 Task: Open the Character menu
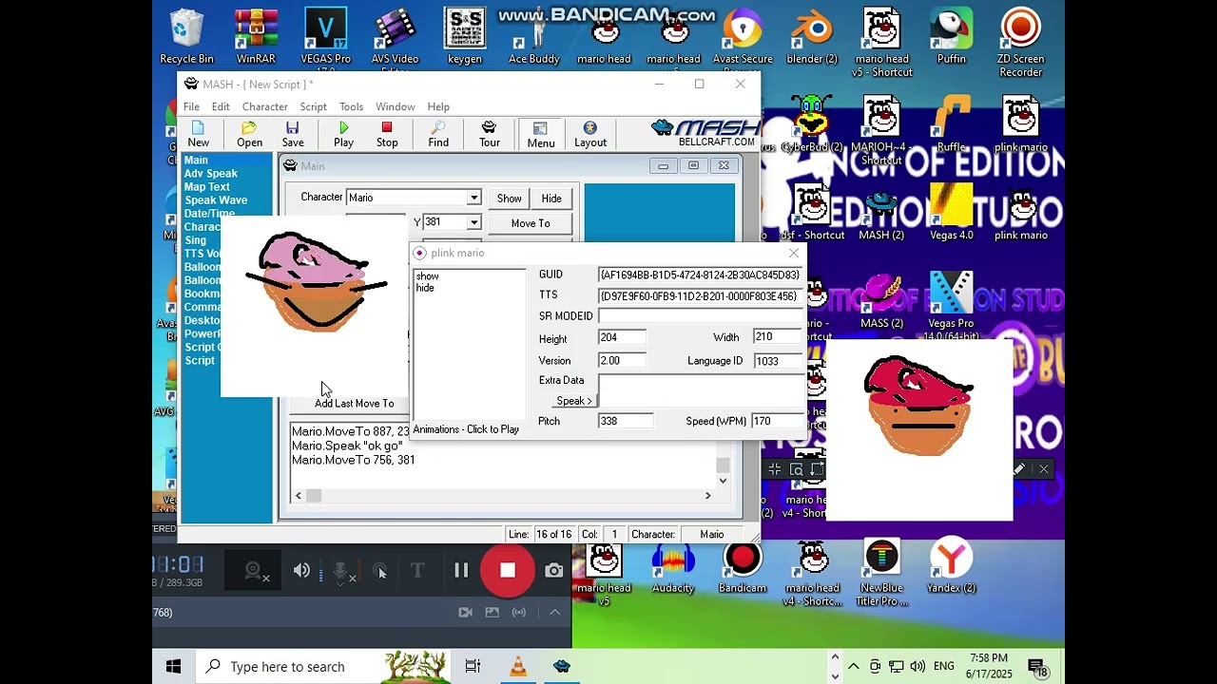(x=264, y=106)
